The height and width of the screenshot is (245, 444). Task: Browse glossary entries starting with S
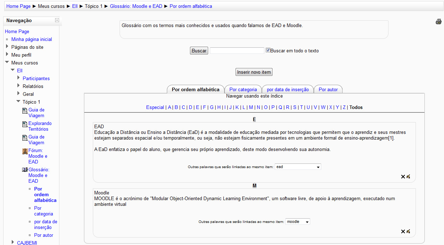[x=295, y=107]
